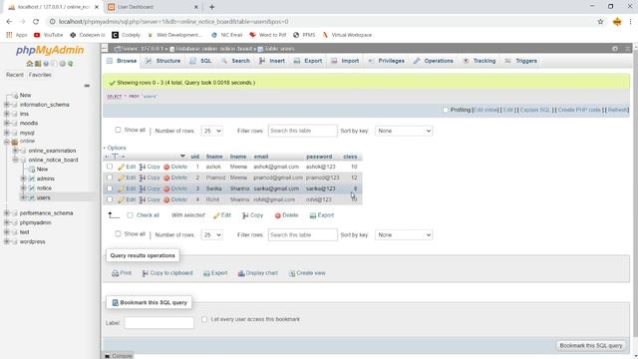638x359 pixels.
Task: Sort by the email column header
Action: coord(261,157)
